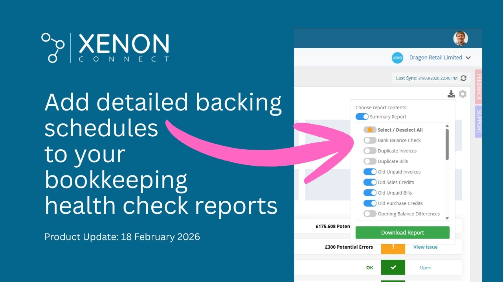503x282 pixels.
Task: Open the Dragon Retail Limited company dropdown
Action: 440,58
